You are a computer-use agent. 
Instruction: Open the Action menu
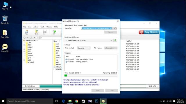point(36,27)
